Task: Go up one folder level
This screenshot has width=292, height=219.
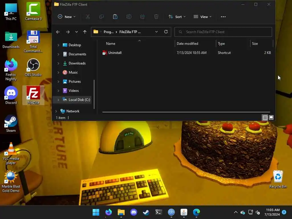Action: (x=85, y=32)
